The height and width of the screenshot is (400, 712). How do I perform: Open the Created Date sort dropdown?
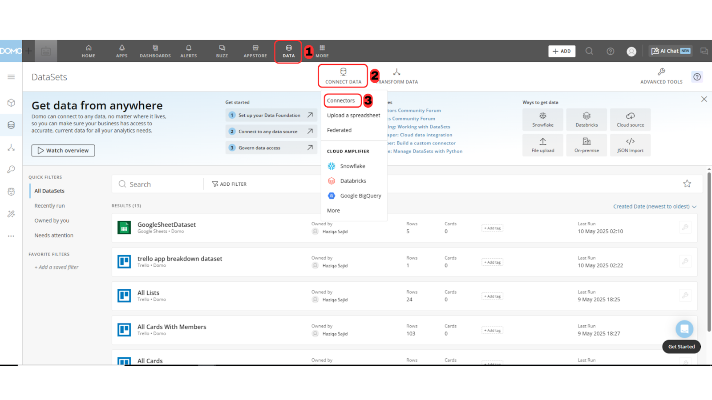[x=655, y=207]
